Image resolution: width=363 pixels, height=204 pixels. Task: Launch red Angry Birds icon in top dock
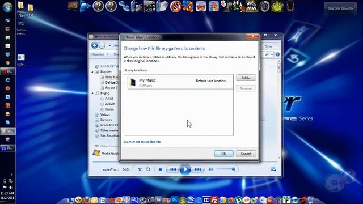coord(201,6)
